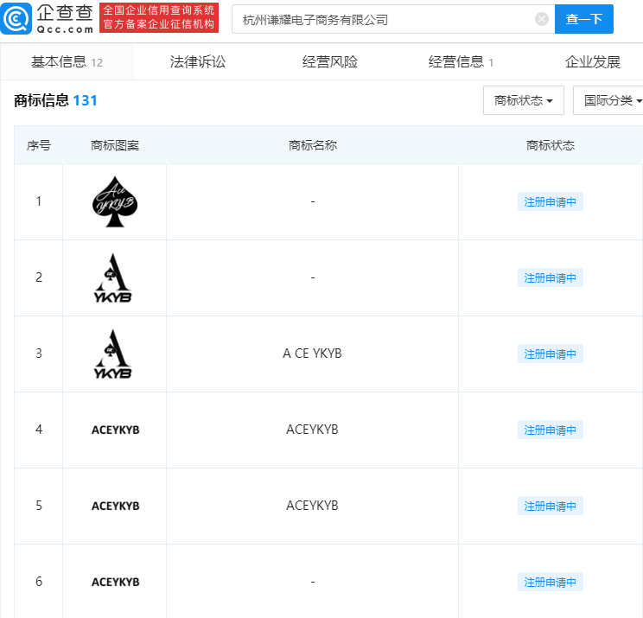Click the 注册申请中 status in row 1

(551, 201)
